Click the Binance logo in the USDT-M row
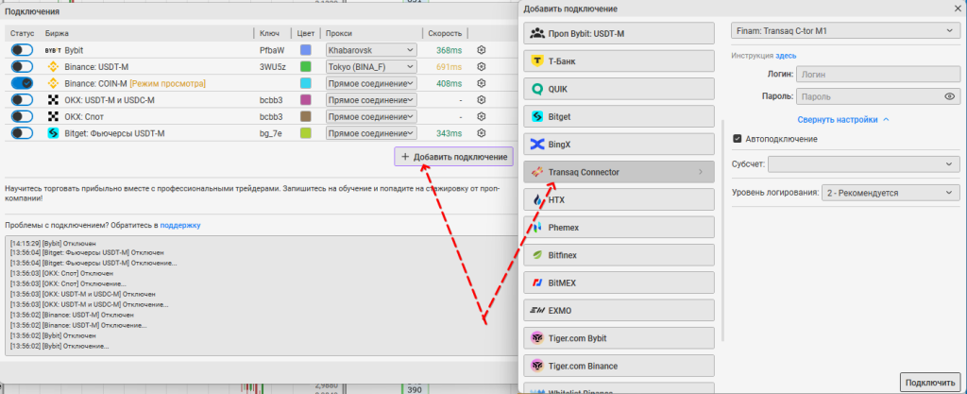The image size is (967, 394). point(53,66)
